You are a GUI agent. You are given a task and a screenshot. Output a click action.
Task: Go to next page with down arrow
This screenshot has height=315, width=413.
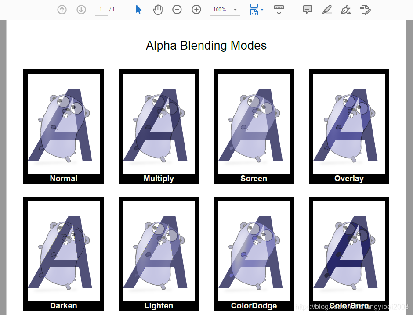coord(81,10)
